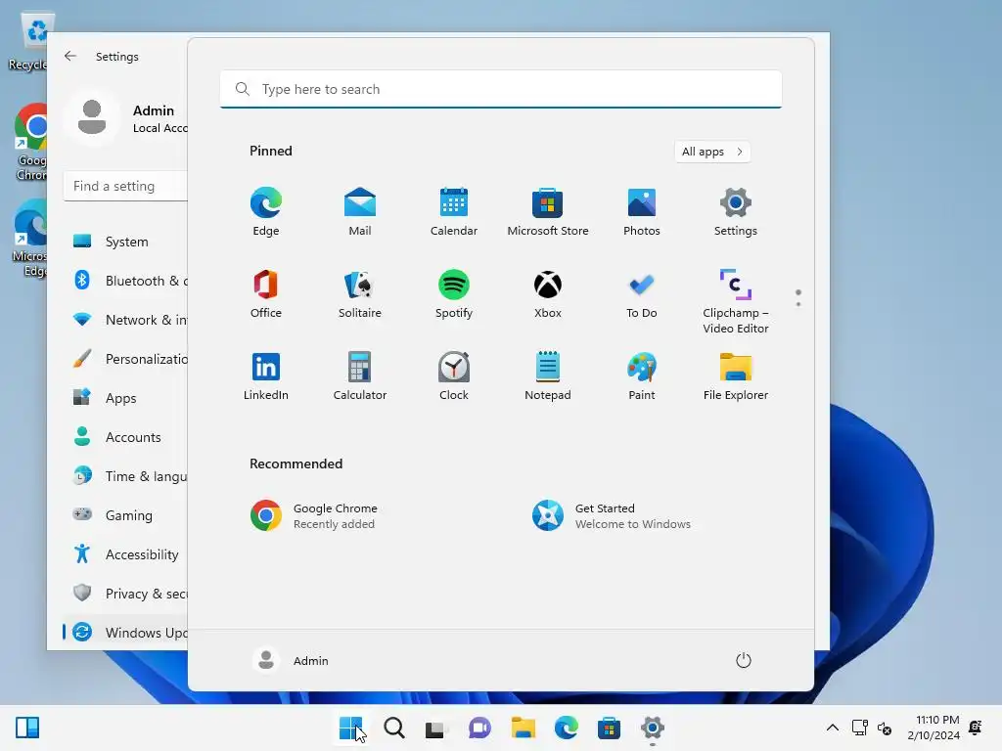Screen dimensions: 1002x751
Task: Select Bluetooth & devices in Settings
Action: (126, 281)
